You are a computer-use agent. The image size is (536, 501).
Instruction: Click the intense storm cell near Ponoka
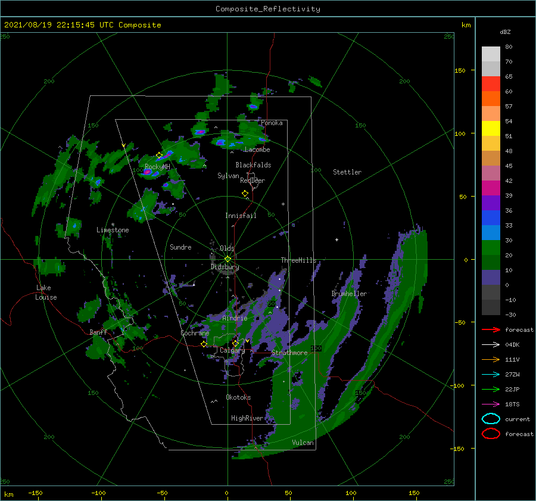click(x=253, y=107)
